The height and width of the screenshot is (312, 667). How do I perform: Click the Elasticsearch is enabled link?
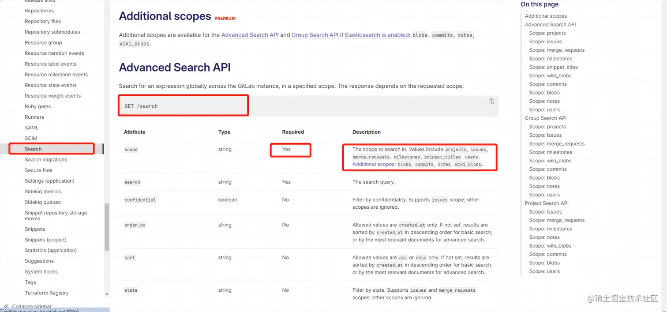pos(377,35)
